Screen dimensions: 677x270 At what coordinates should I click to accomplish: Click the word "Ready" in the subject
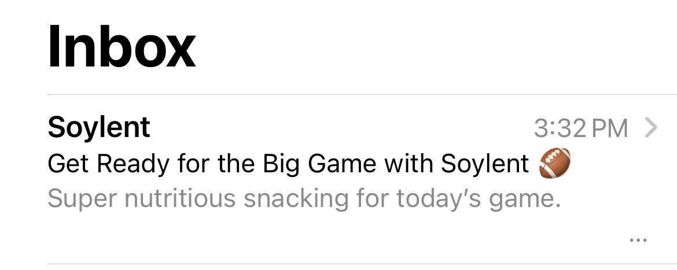133,164
